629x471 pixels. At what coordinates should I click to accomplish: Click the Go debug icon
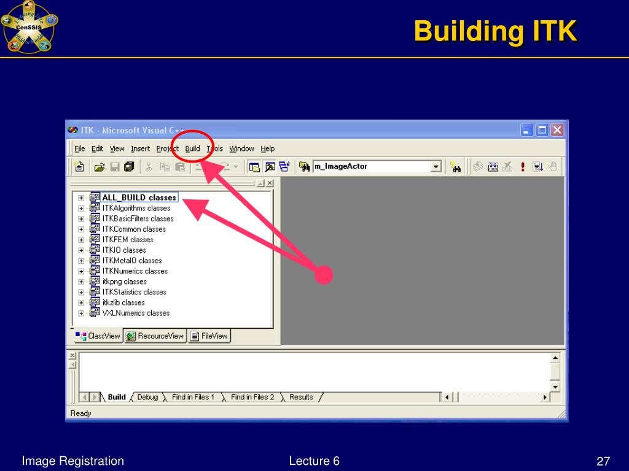538,167
